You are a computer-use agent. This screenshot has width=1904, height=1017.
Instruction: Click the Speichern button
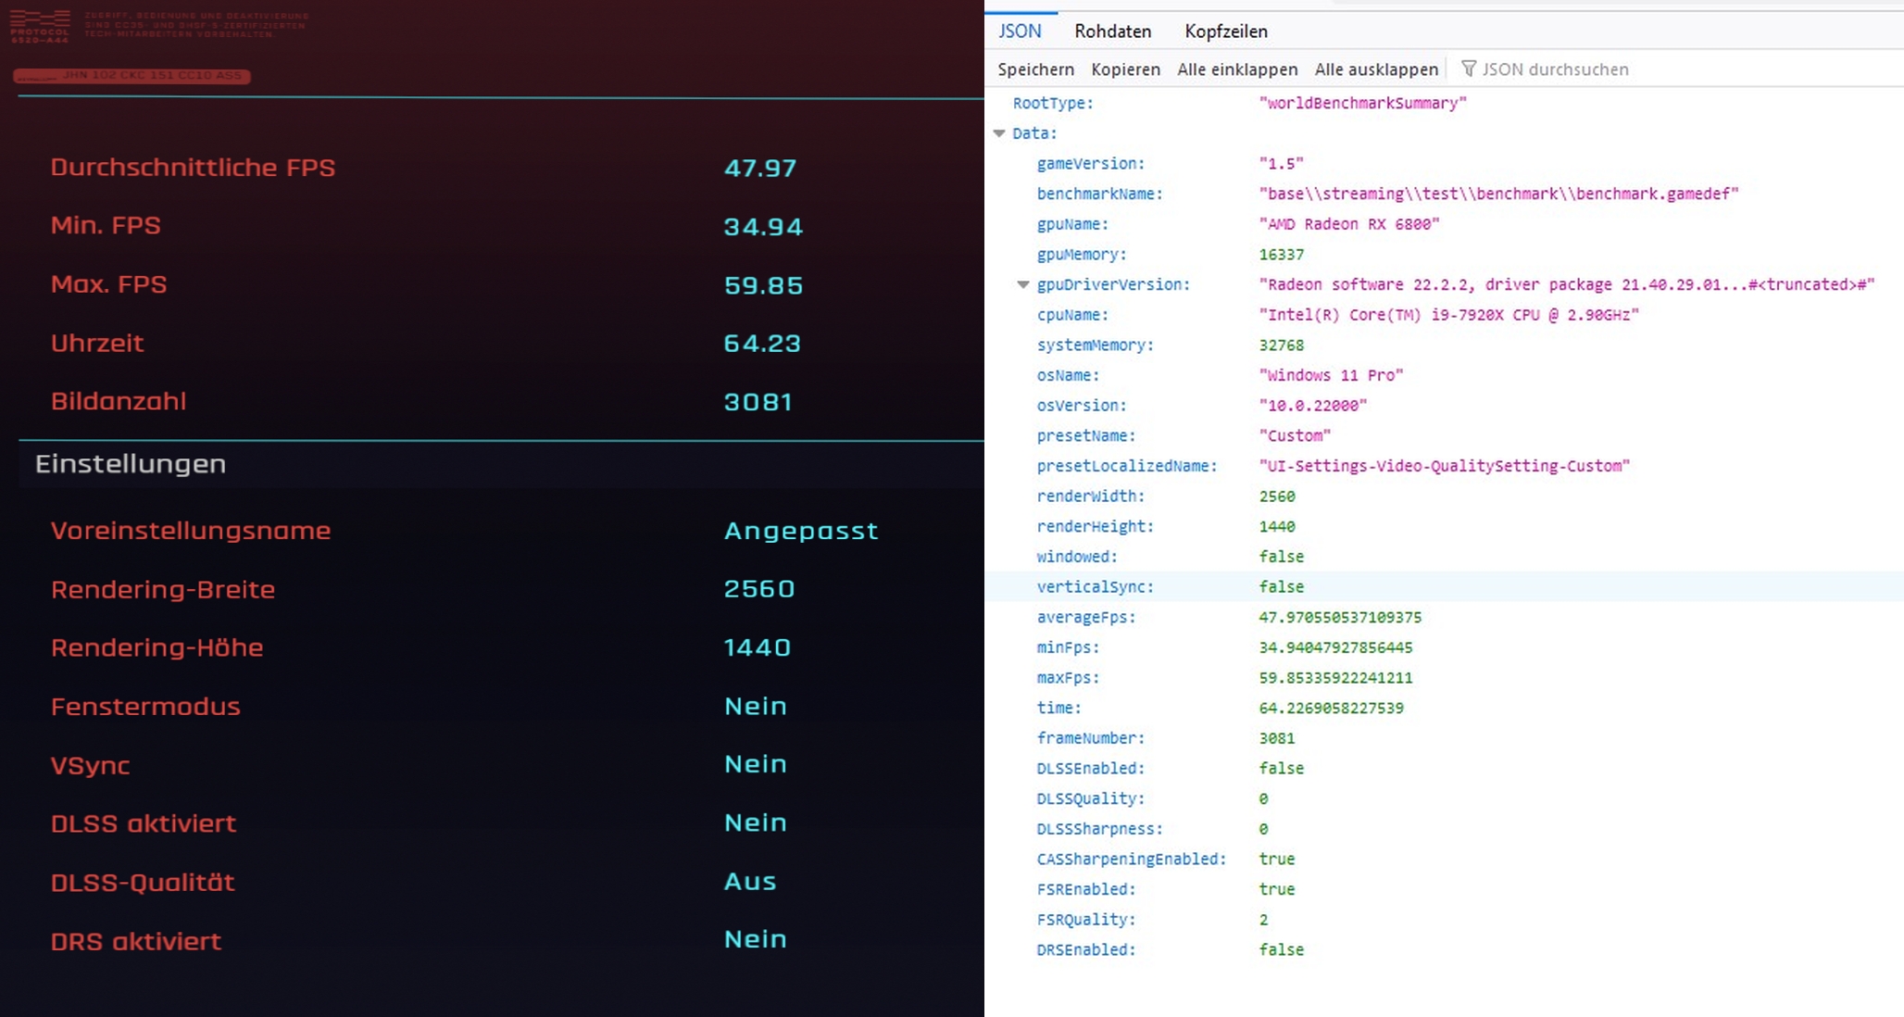(x=1035, y=69)
